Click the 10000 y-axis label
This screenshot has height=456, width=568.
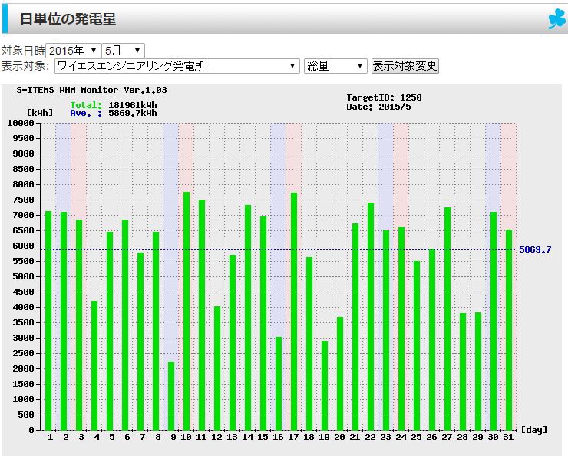(x=21, y=123)
